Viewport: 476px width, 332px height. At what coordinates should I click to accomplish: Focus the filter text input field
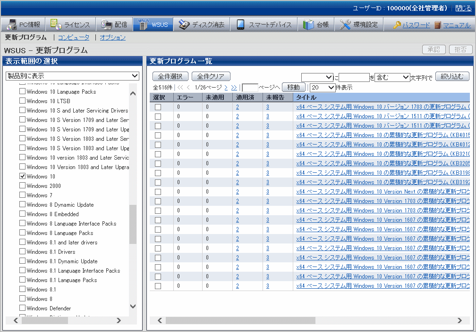(x=354, y=78)
